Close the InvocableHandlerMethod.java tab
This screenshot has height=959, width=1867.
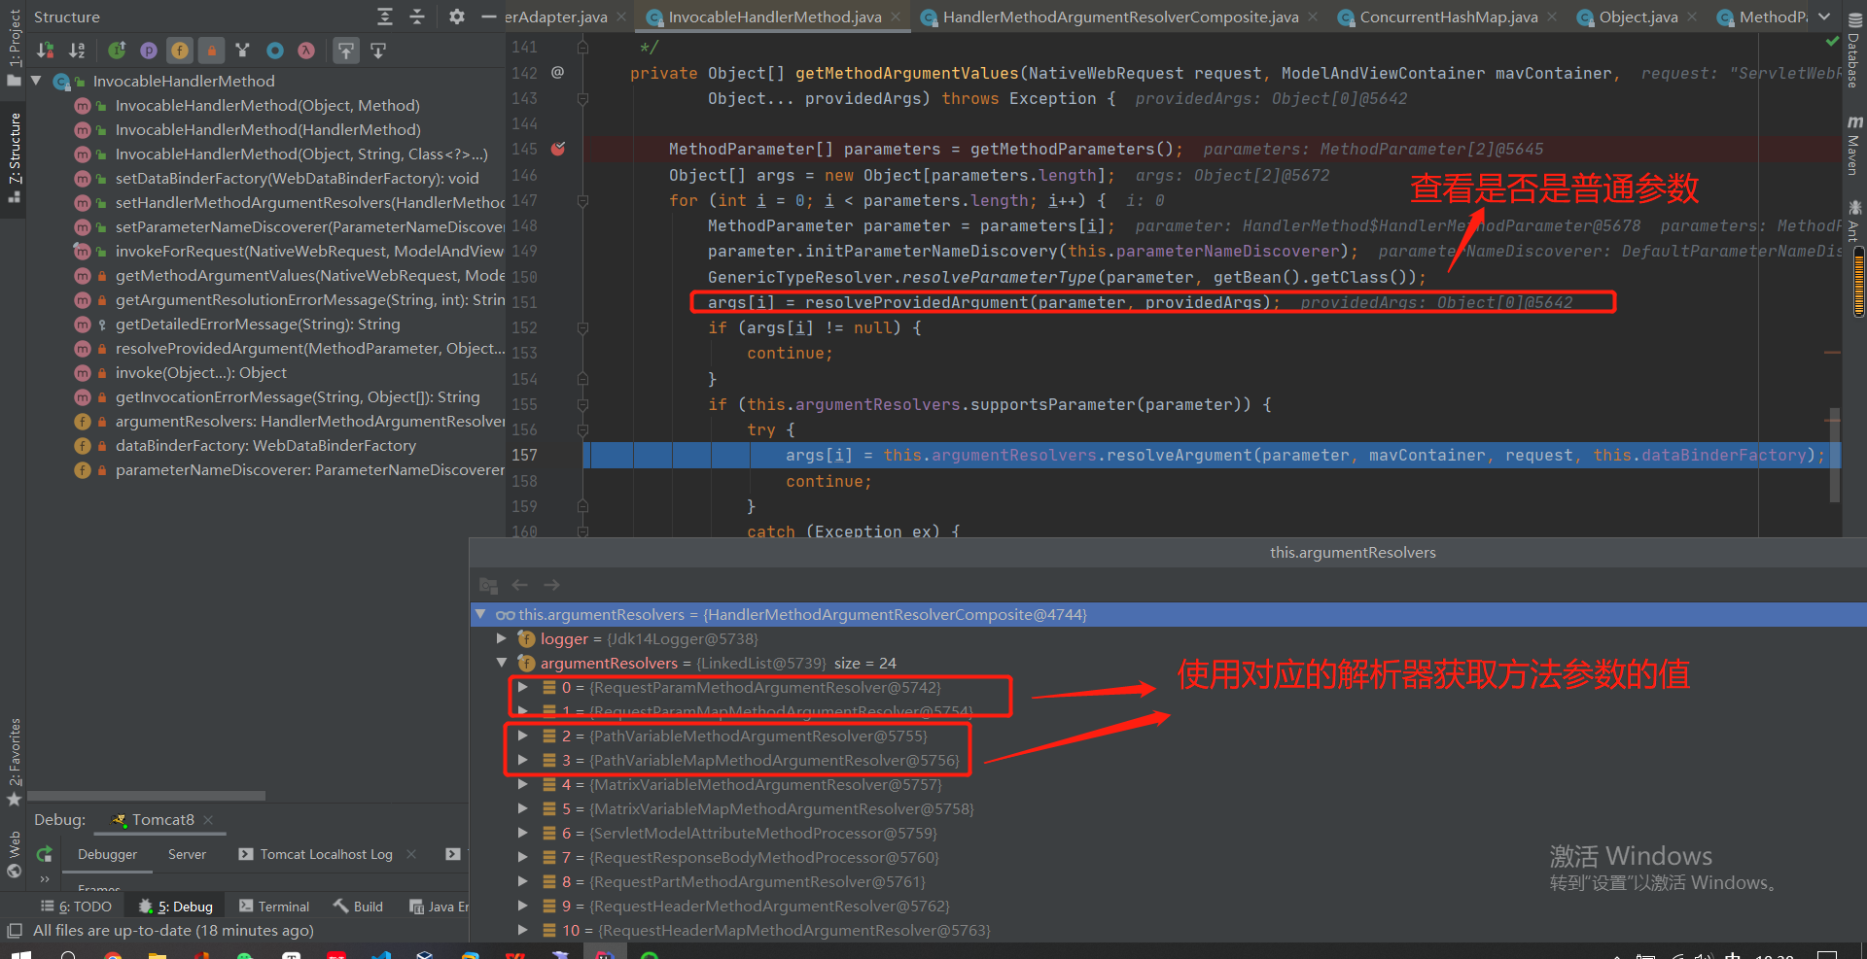(896, 17)
